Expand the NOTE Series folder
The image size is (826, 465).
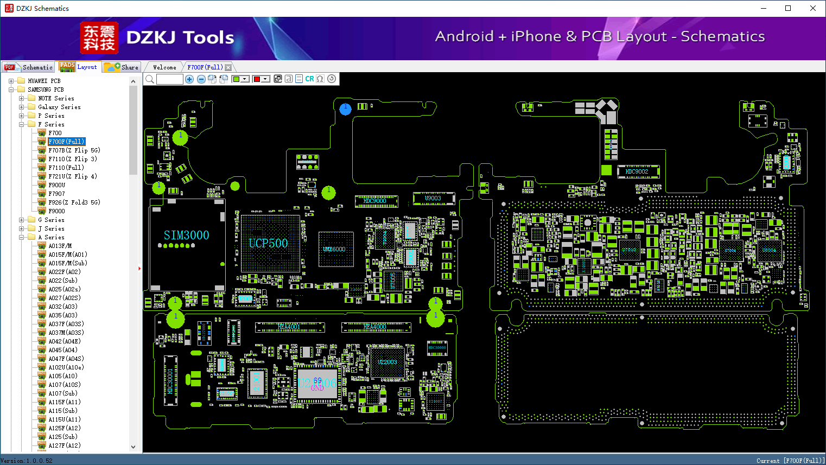click(21, 98)
